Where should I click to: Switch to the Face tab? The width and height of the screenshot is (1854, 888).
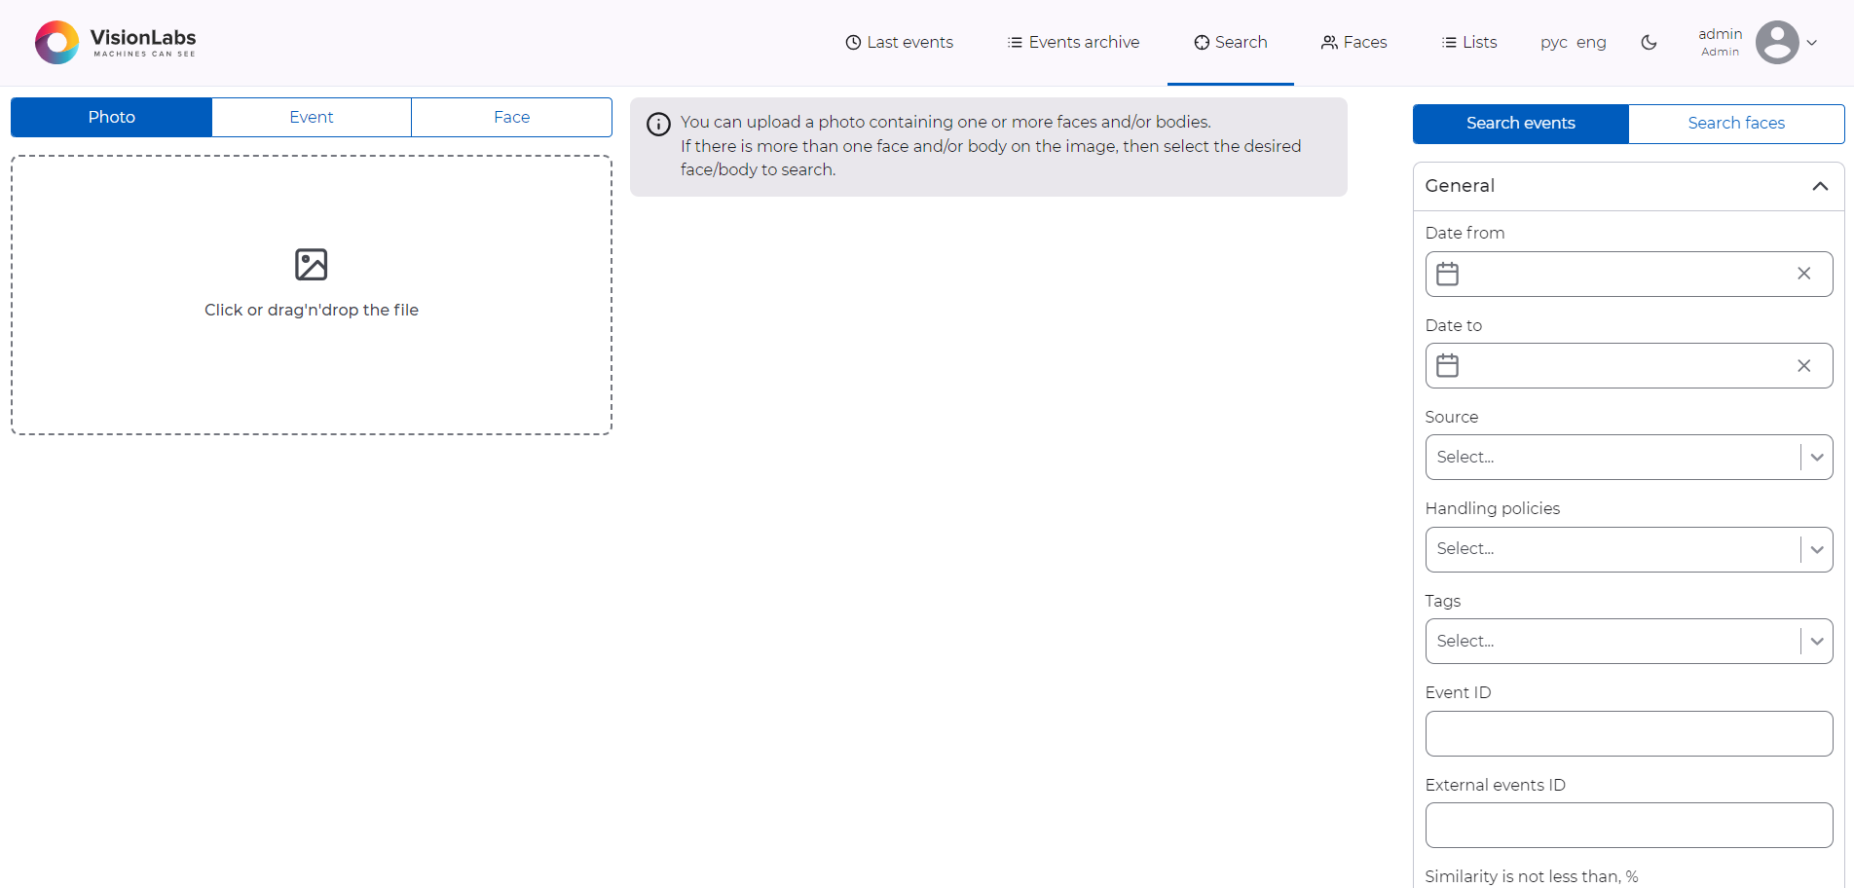pos(511,117)
